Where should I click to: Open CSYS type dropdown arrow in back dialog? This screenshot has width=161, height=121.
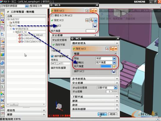(96, 11)
